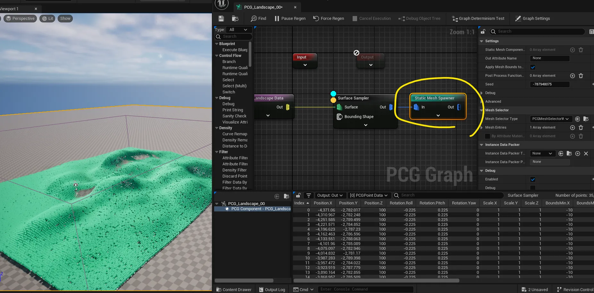Image resolution: width=594 pixels, height=293 pixels.
Task: Edit the Seed value field
Action: pos(549,84)
